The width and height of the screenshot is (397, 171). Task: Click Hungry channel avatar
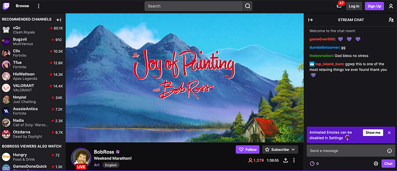click(6, 157)
